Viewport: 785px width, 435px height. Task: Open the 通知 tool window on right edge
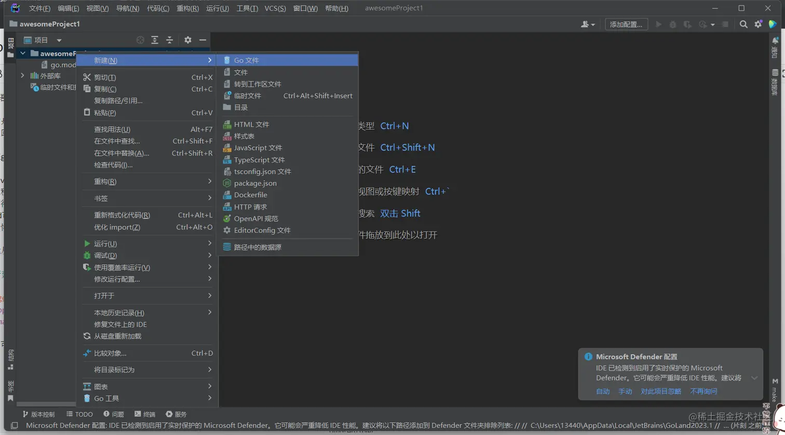(x=775, y=48)
